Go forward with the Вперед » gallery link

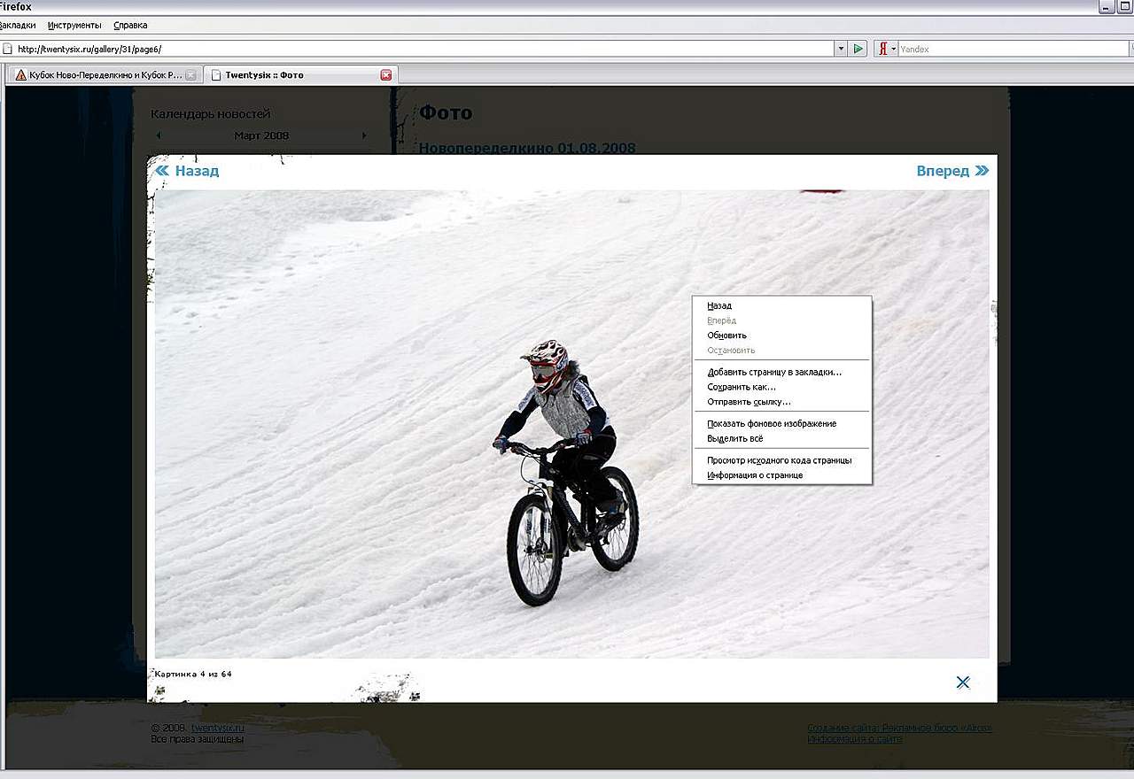(x=952, y=171)
